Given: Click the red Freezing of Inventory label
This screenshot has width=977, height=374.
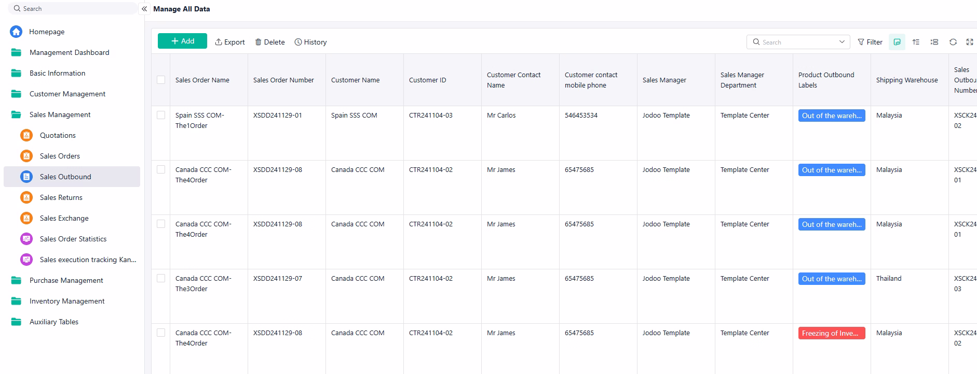Looking at the screenshot, I should coord(831,333).
